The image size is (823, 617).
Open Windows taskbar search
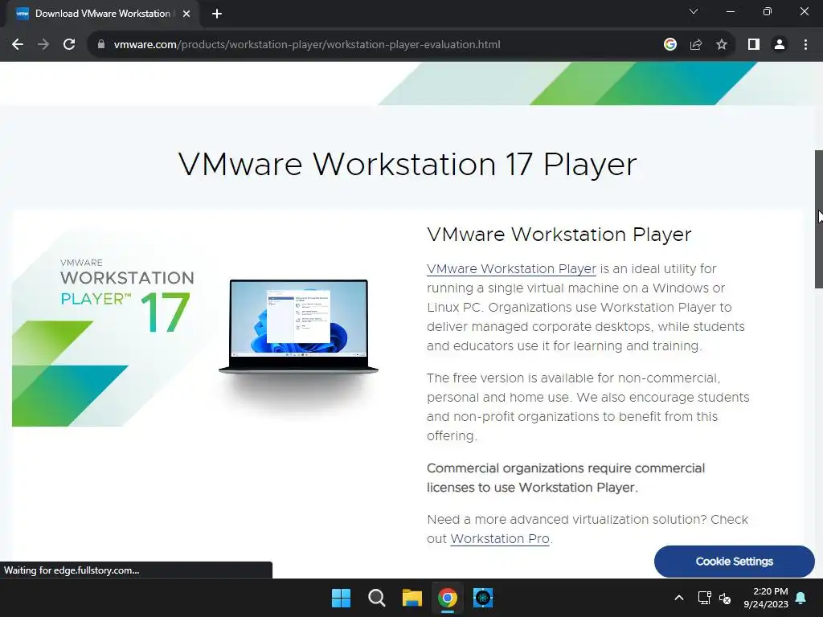pyautogui.click(x=376, y=598)
